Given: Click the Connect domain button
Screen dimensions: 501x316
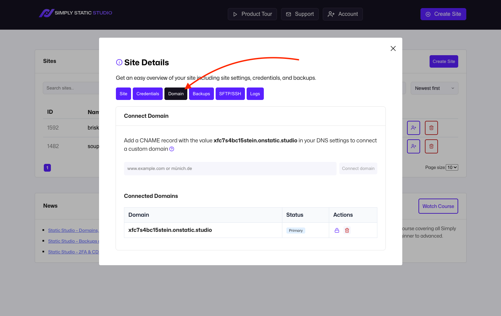Looking at the screenshot, I should tap(358, 169).
